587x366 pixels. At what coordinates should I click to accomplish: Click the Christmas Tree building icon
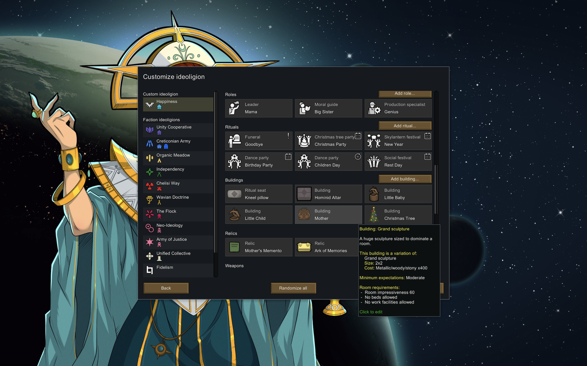point(374,215)
